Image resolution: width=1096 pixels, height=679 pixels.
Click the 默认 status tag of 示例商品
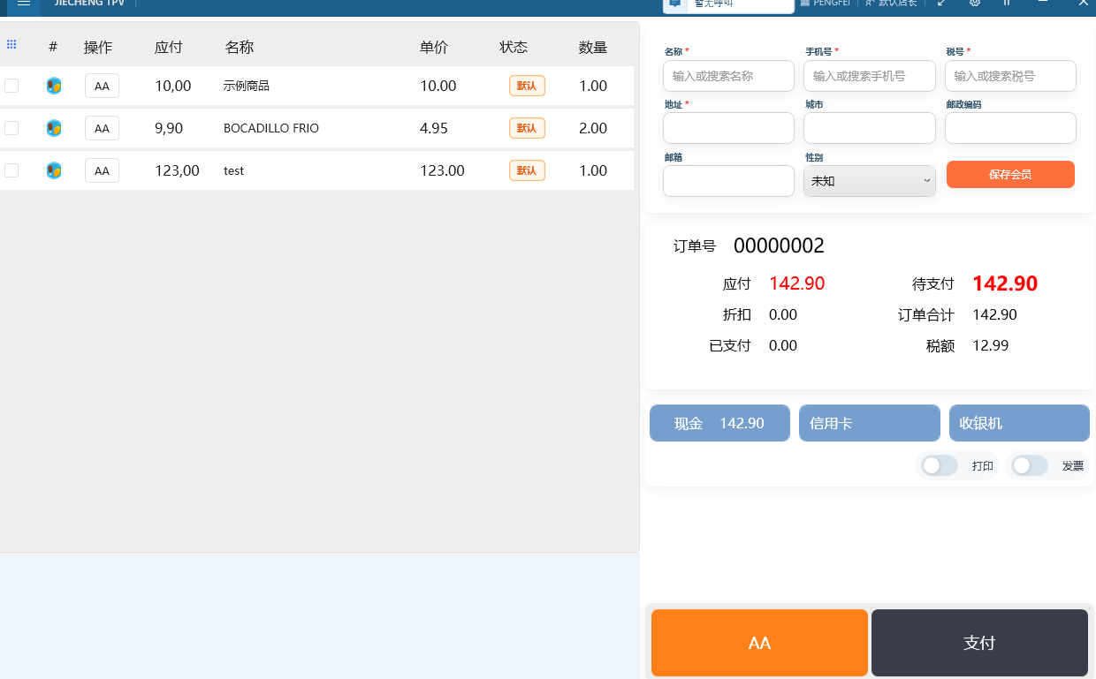pos(527,86)
